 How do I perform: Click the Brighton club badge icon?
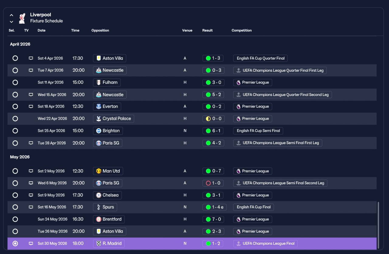tap(98, 131)
